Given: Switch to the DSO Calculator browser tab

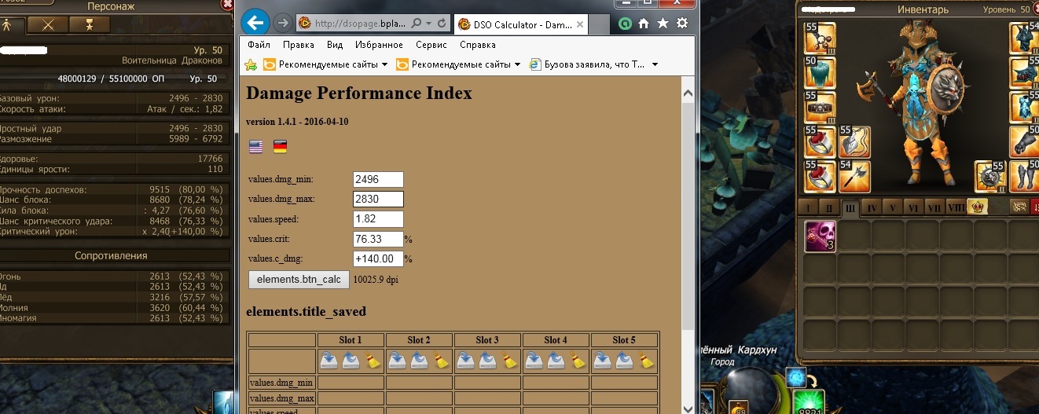Looking at the screenshot, I should click(x=523, y=24).
